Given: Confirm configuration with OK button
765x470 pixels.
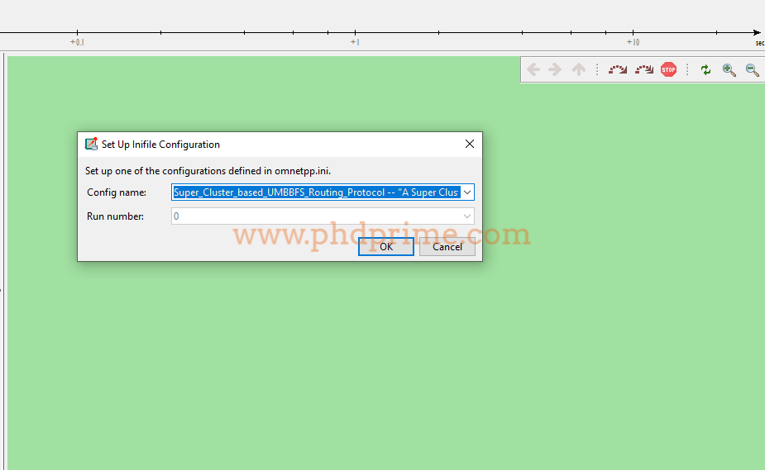Looking at the screenshot, I should [386, 246].
